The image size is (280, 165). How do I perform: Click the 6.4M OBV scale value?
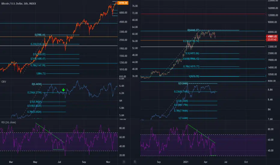(122, 86)
